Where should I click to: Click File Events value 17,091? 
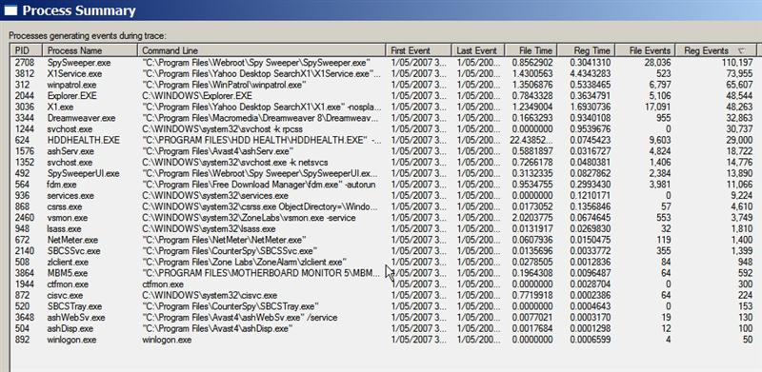657,107
